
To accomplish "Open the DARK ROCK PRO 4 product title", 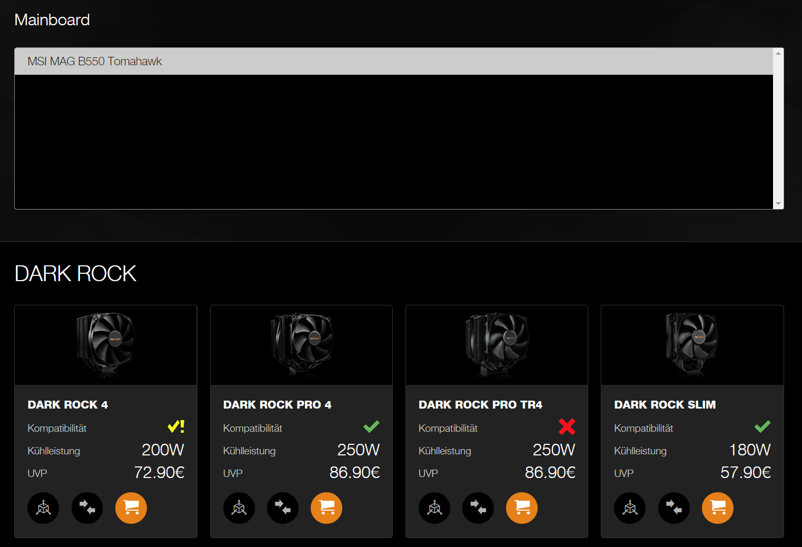I will (x=278, y=405).
